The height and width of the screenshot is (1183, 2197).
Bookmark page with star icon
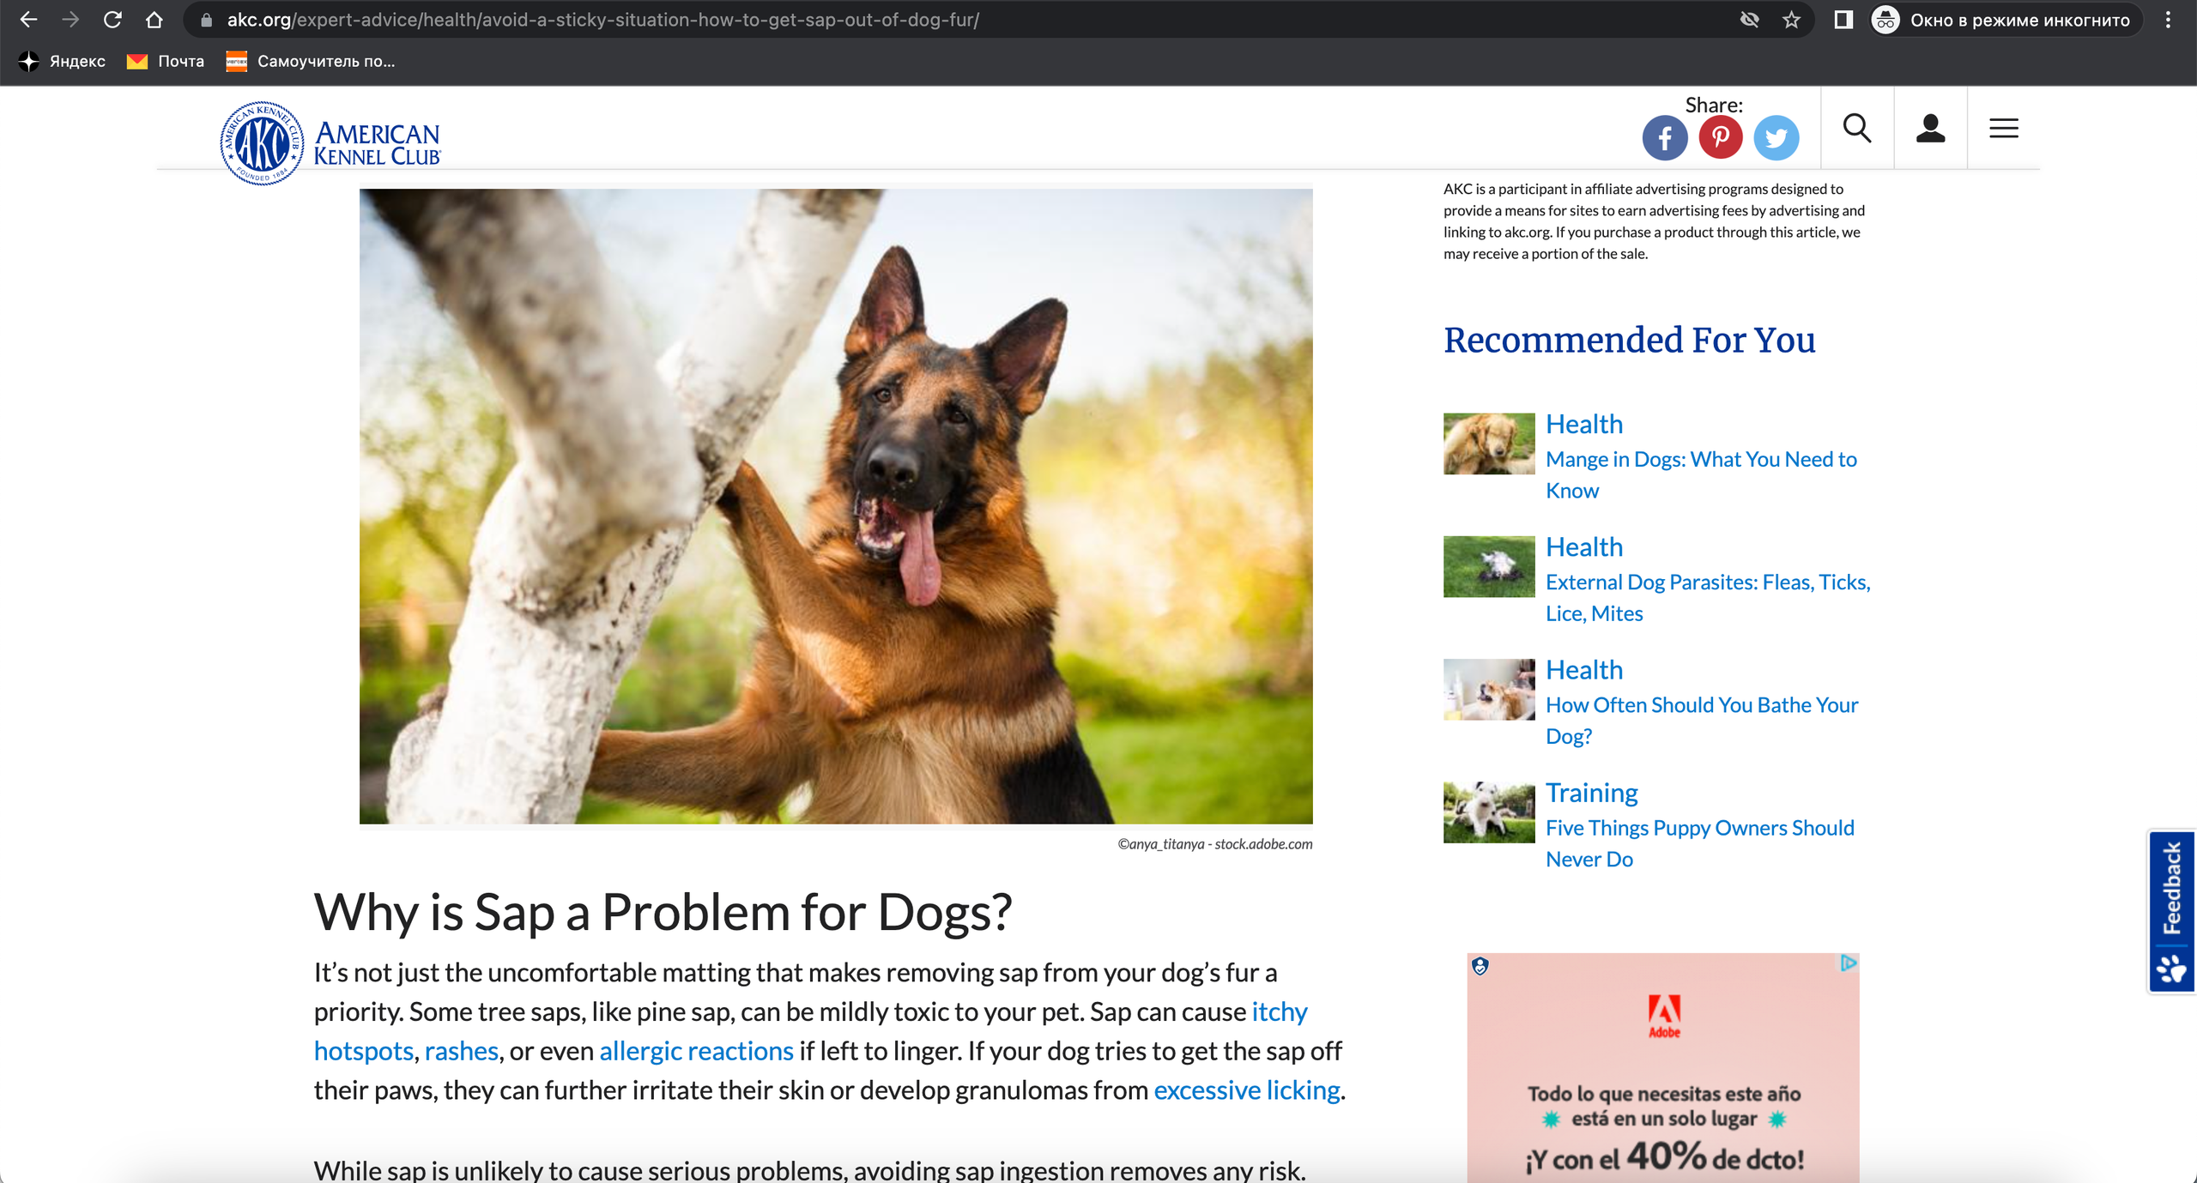[x=1791, y=20]
